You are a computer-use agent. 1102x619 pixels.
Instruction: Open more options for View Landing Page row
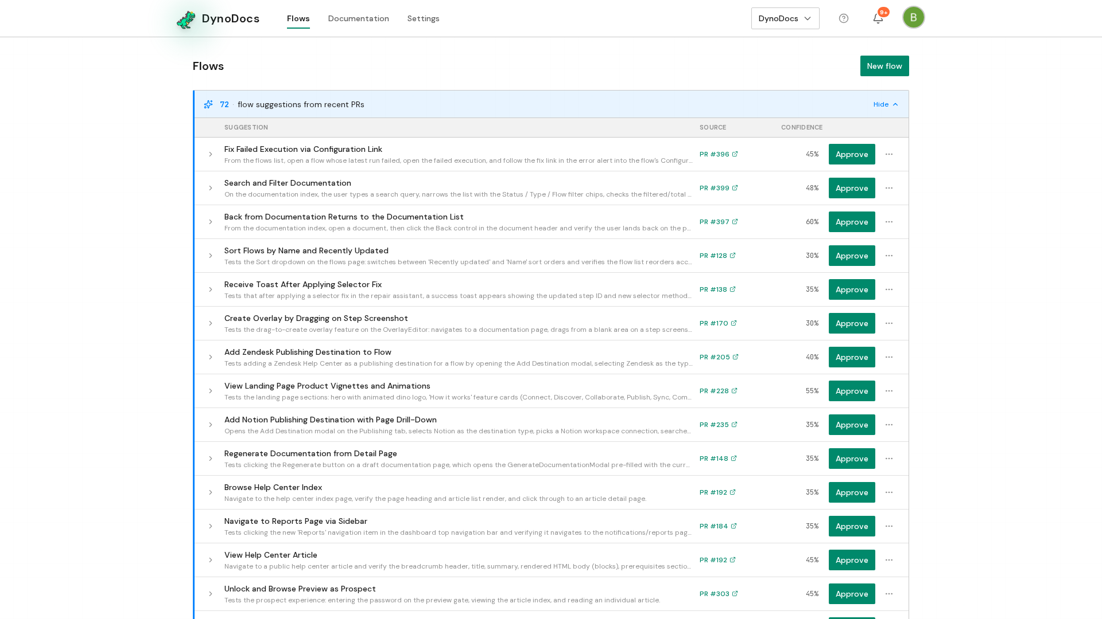point(889,391)
